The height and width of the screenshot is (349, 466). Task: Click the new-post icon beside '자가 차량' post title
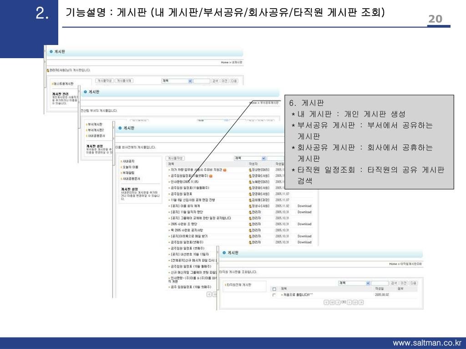click(x=225, y=170)
